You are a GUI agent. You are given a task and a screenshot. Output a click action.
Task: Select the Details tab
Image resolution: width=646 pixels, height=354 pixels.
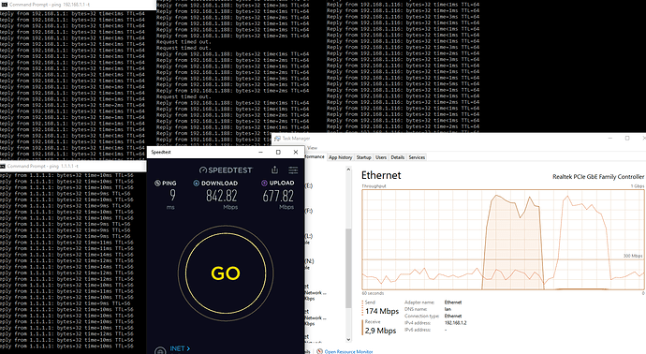[x=398, y=157]
